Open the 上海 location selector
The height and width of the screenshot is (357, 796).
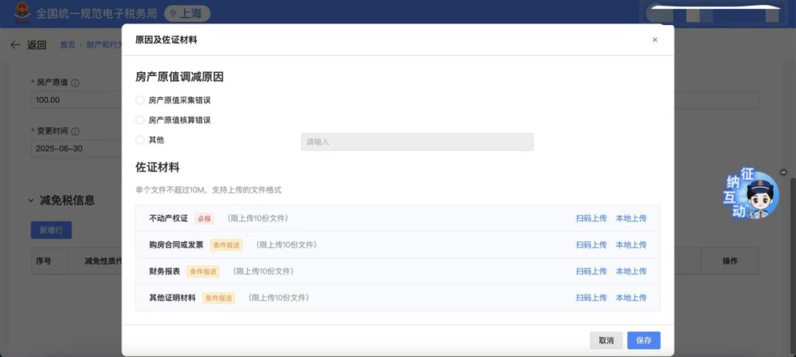pyautogui.click(x=186, y=13)
